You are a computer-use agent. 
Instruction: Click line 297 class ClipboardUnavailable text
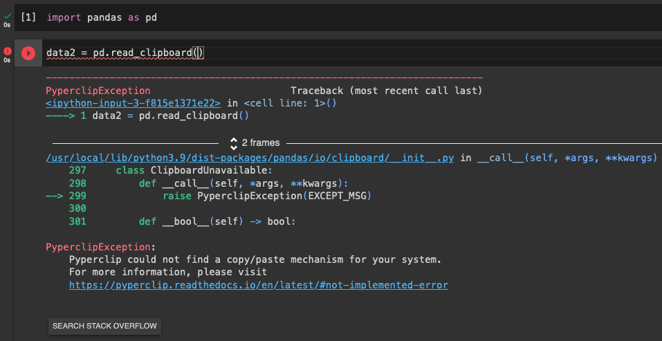coord(194,171)
